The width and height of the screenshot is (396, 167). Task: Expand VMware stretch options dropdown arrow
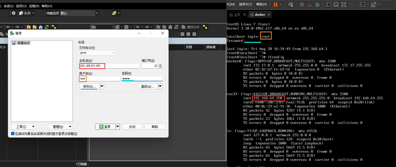(379, 5)
